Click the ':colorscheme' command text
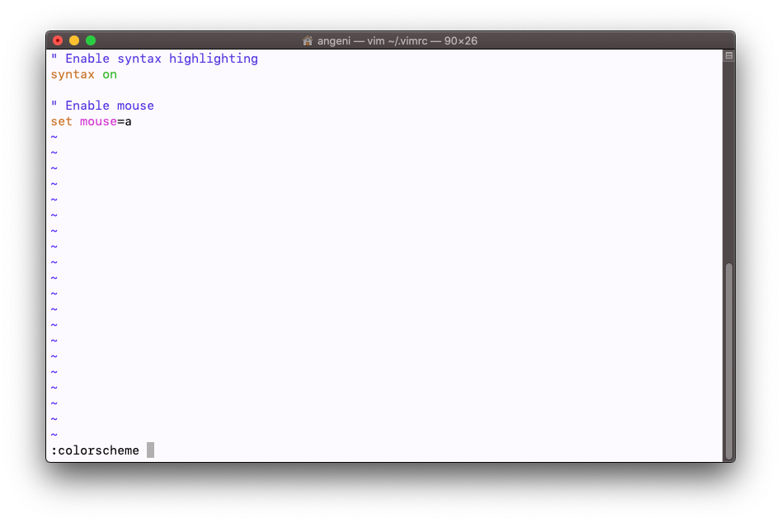The image size is (781, 523). coord(95,450)
